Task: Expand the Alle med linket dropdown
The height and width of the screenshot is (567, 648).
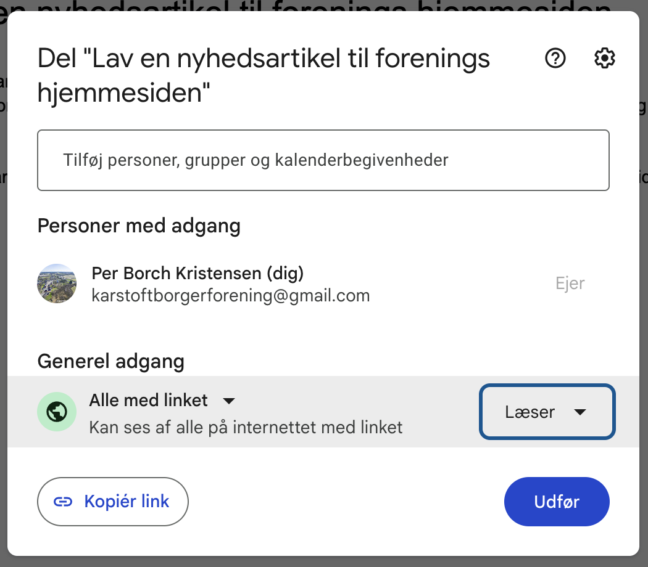Action: point(162,400)
